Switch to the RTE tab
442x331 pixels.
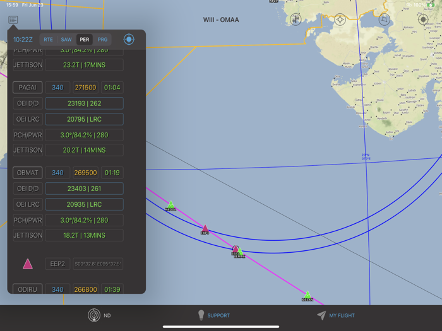pos(48,39)
